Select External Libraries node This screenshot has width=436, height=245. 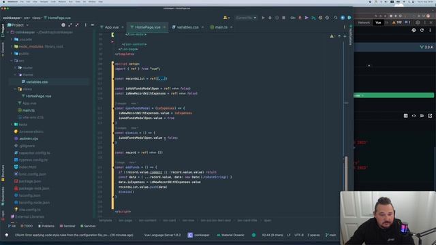click(29, 216)
